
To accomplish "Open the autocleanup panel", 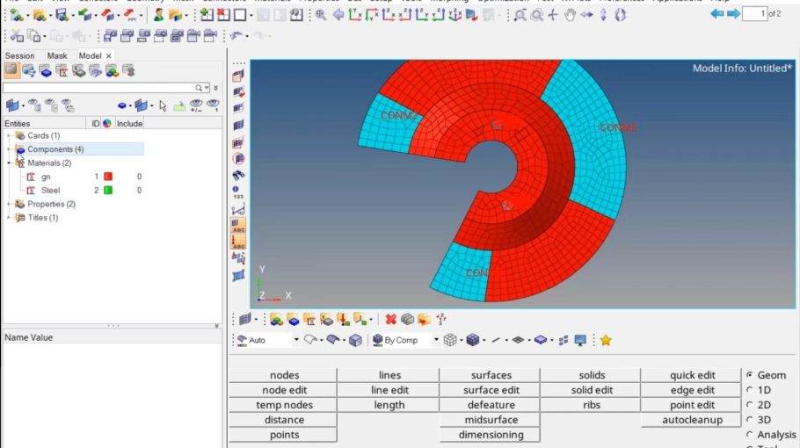I will click(693, 420).
